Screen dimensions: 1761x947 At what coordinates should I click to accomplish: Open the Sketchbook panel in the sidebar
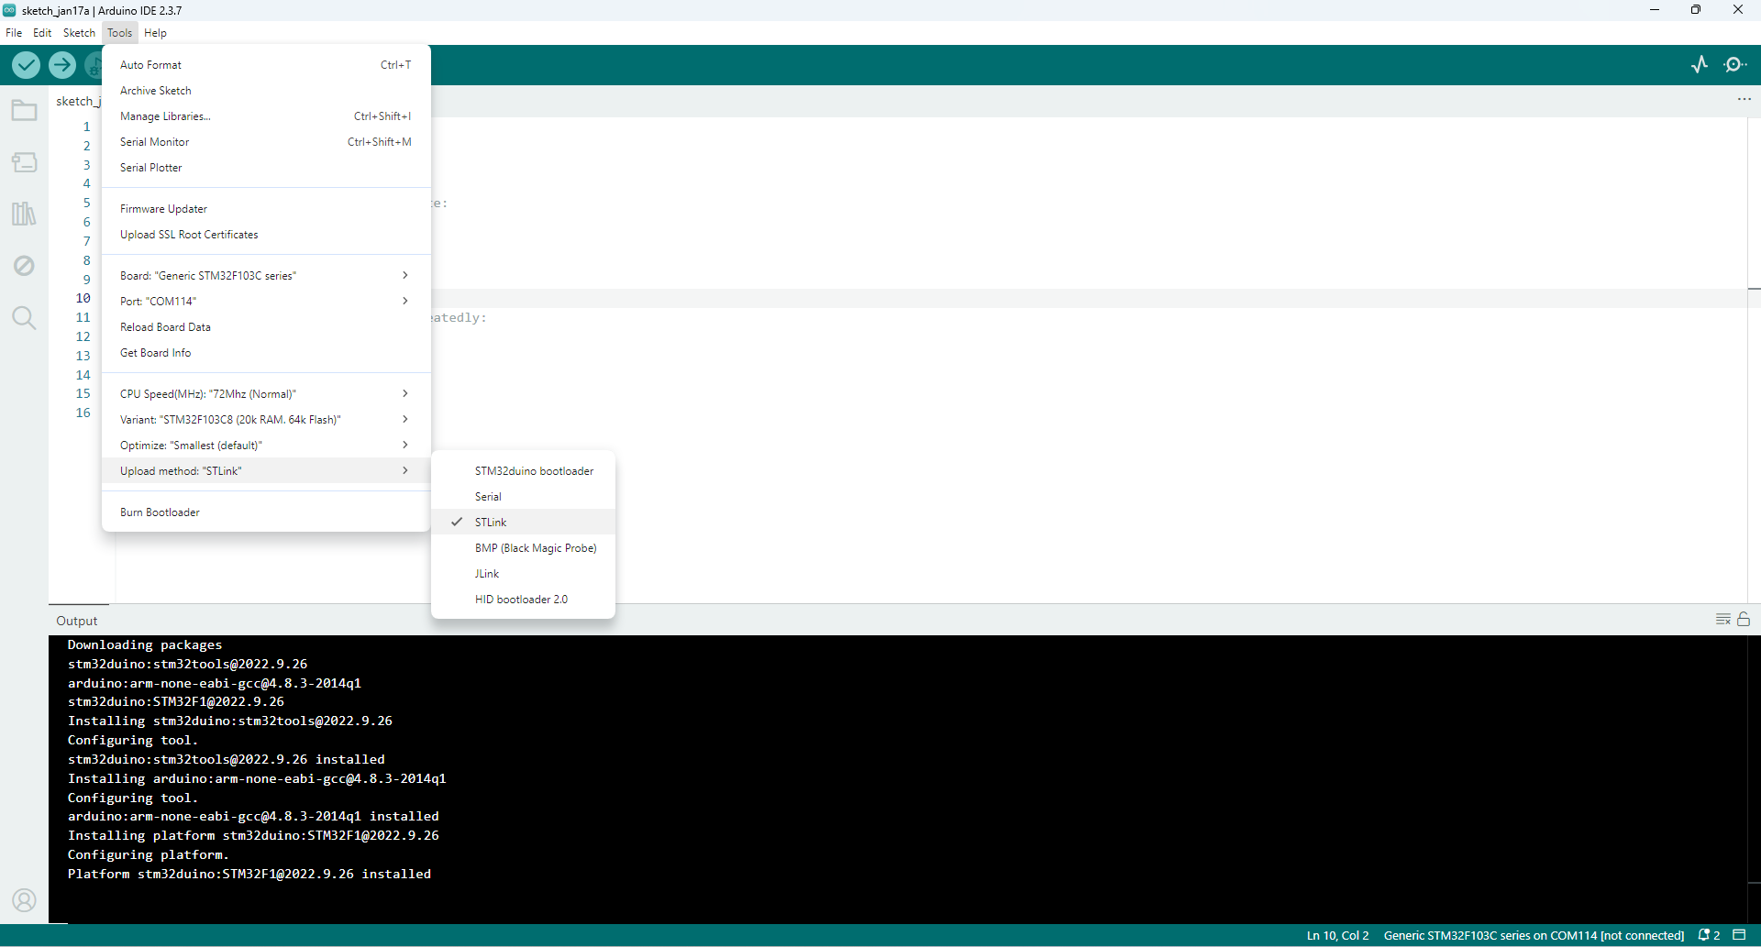click(24, 110)
